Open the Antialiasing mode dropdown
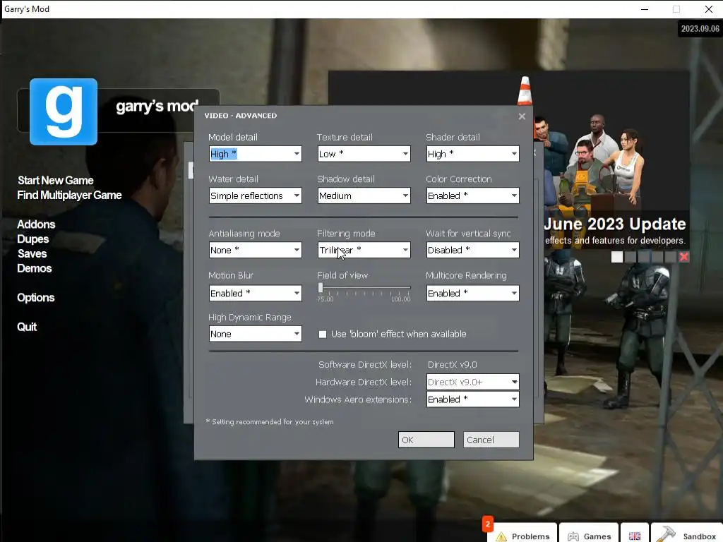Screen dimensions: 723x542 [x=256, y=250]
